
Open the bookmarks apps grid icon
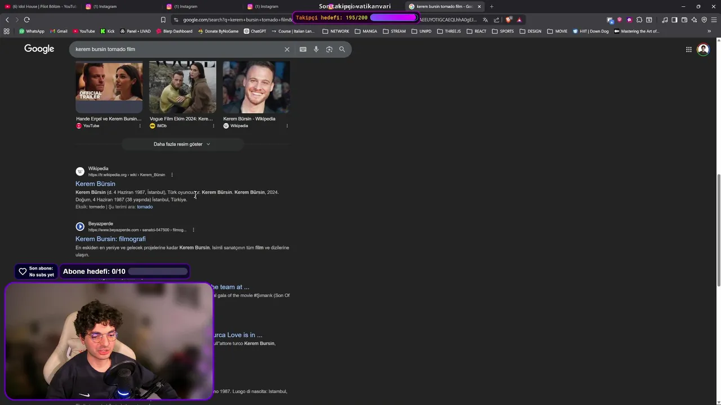(7, 31)
